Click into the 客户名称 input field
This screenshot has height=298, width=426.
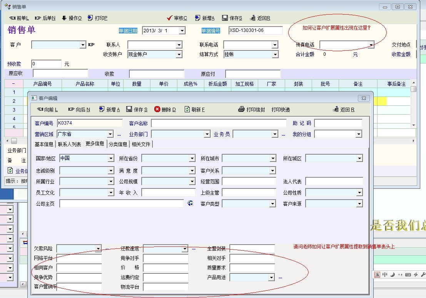pos(219,123)
